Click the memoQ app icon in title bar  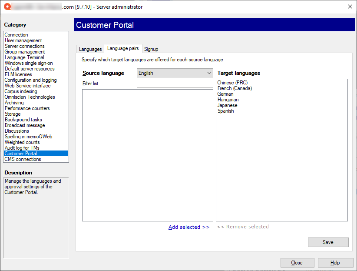coord(7,7)
